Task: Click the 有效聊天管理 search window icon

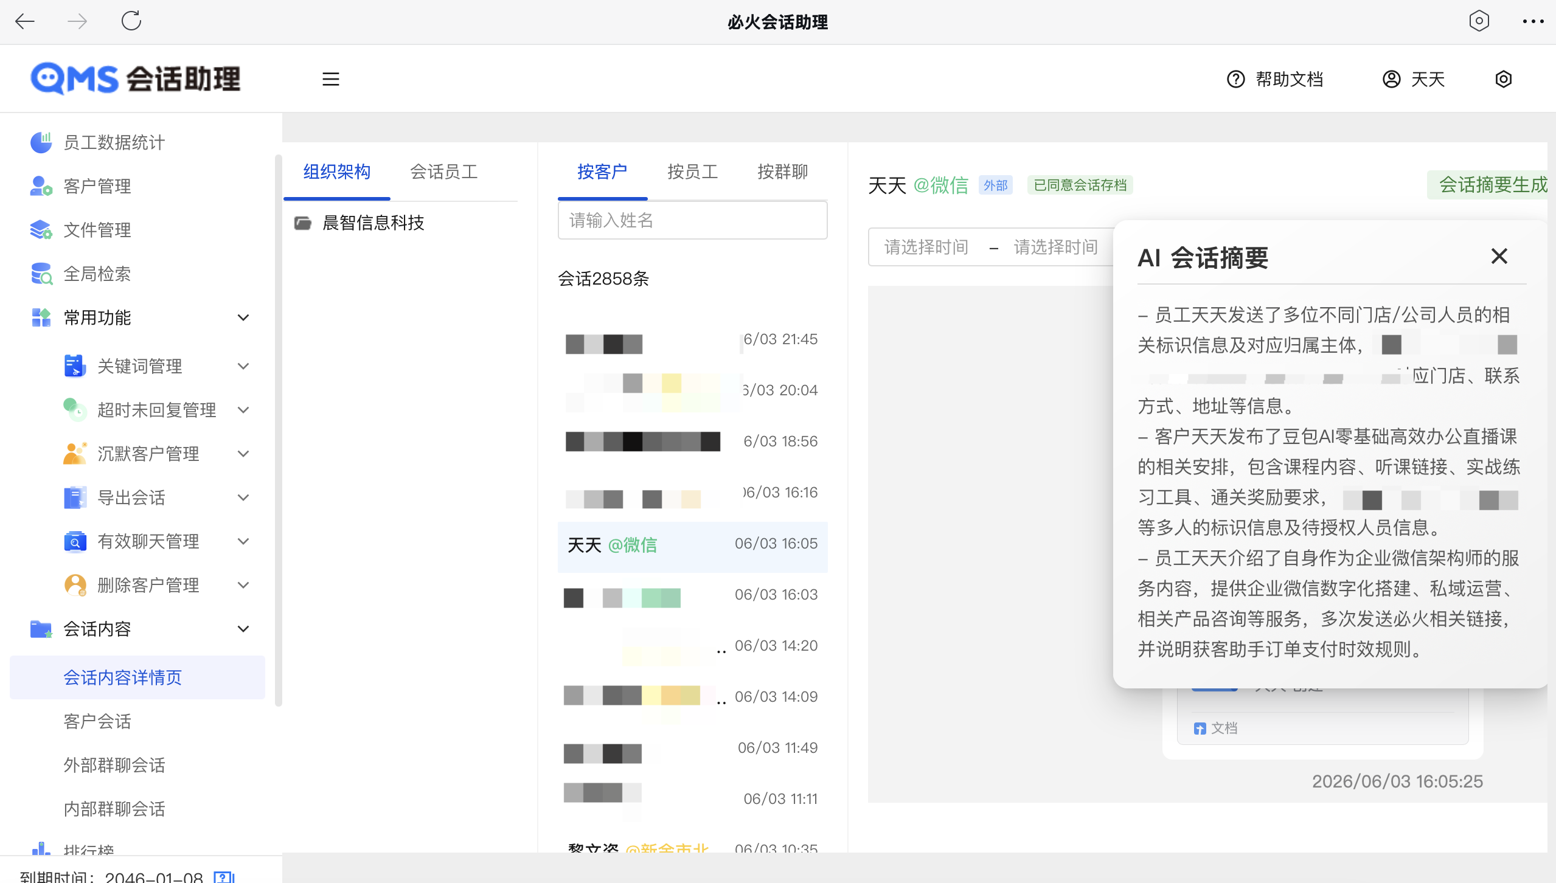Action: click(75, 541)
